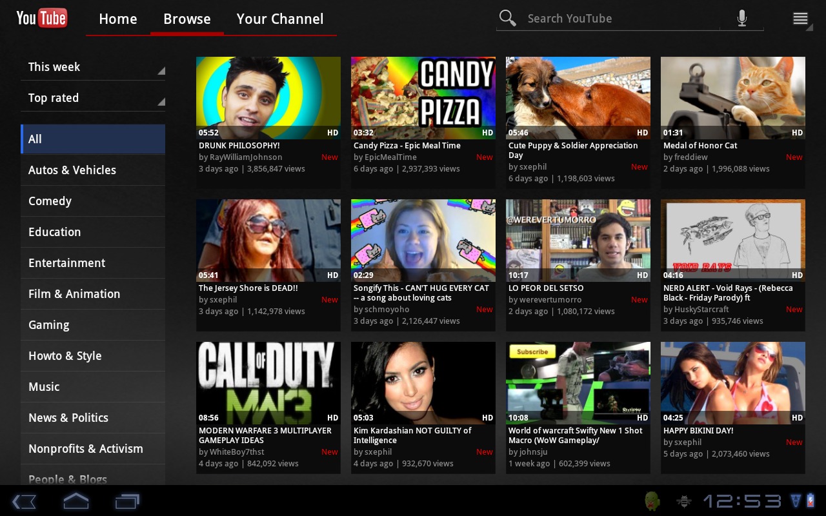The image size is (826, 516).
Task: Click the title Cute Puppy & Soldier Appreciation Day
Action: [x=573, y=150]
